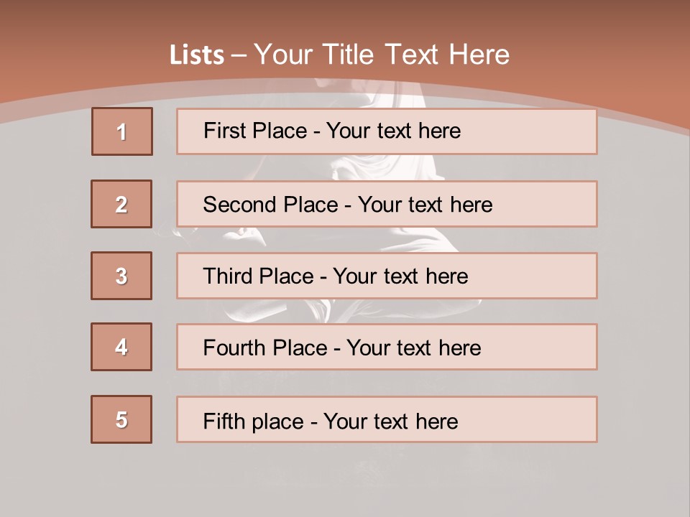The width and height of the screenshot is (690, 517).
Task: Click the 'Second Place - Your text here' field
Action: coord(387,204)
